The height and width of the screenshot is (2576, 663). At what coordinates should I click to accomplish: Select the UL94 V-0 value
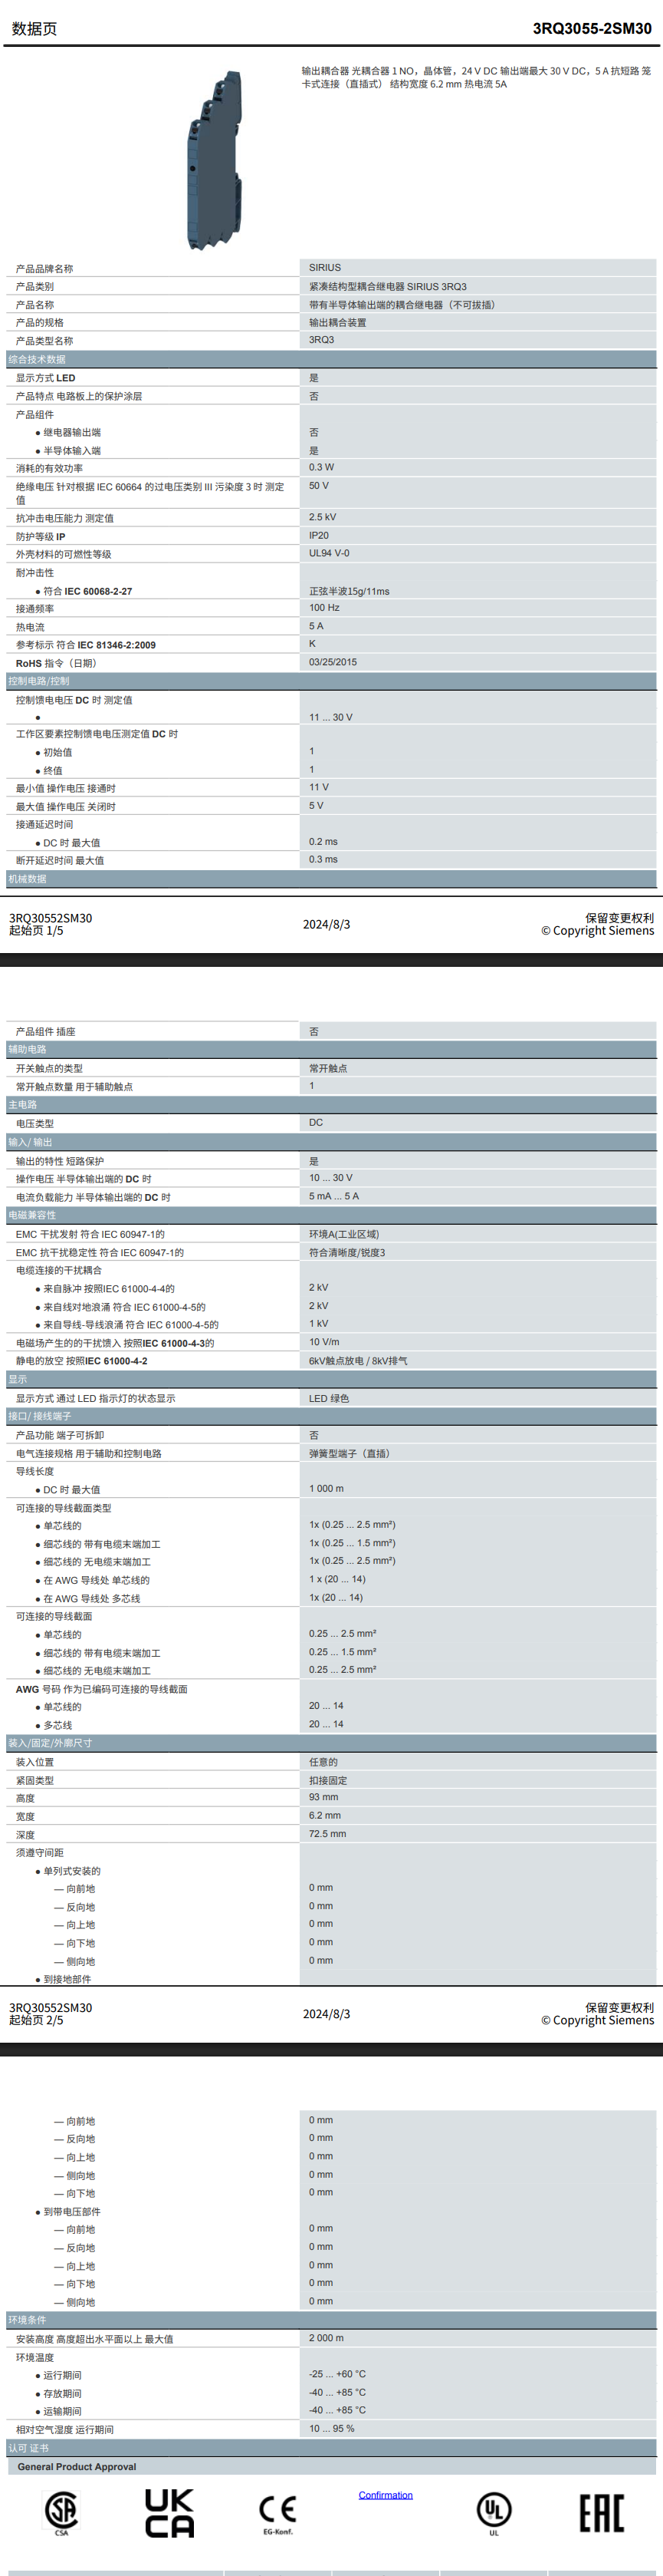point(329,553)
